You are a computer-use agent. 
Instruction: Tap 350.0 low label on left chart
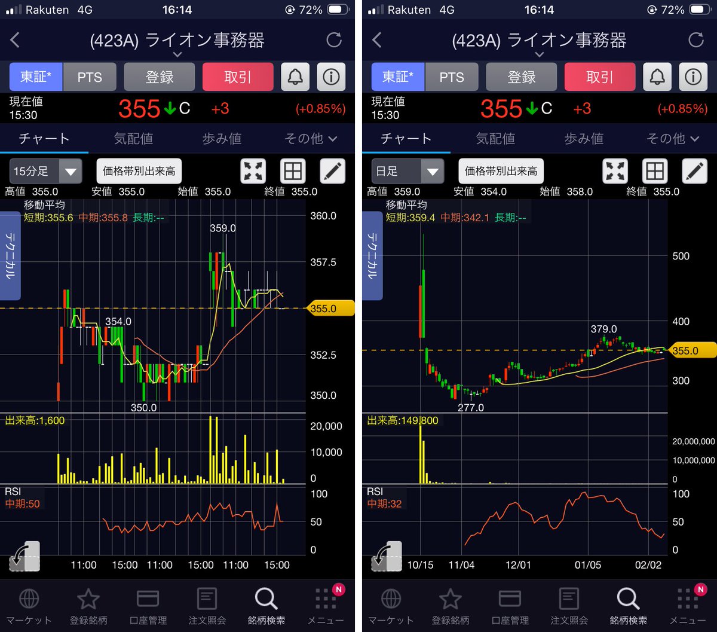click(143, 407)
